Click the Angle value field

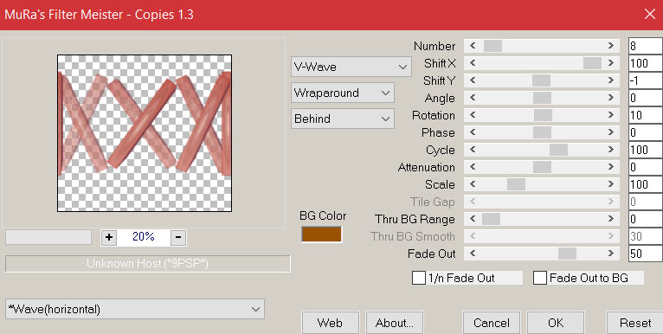click(645, 98)
